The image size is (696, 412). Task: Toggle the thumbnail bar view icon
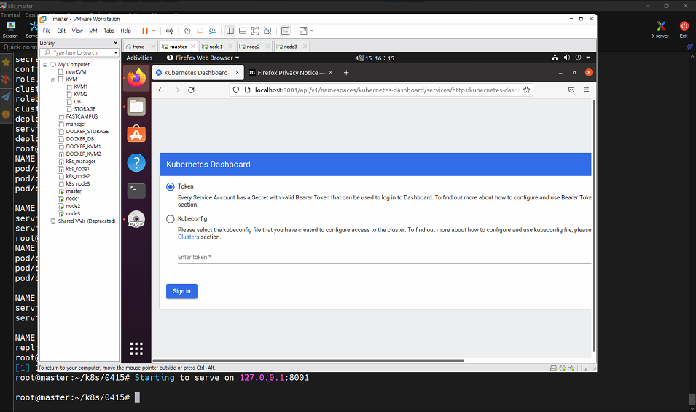click(243, 31)
